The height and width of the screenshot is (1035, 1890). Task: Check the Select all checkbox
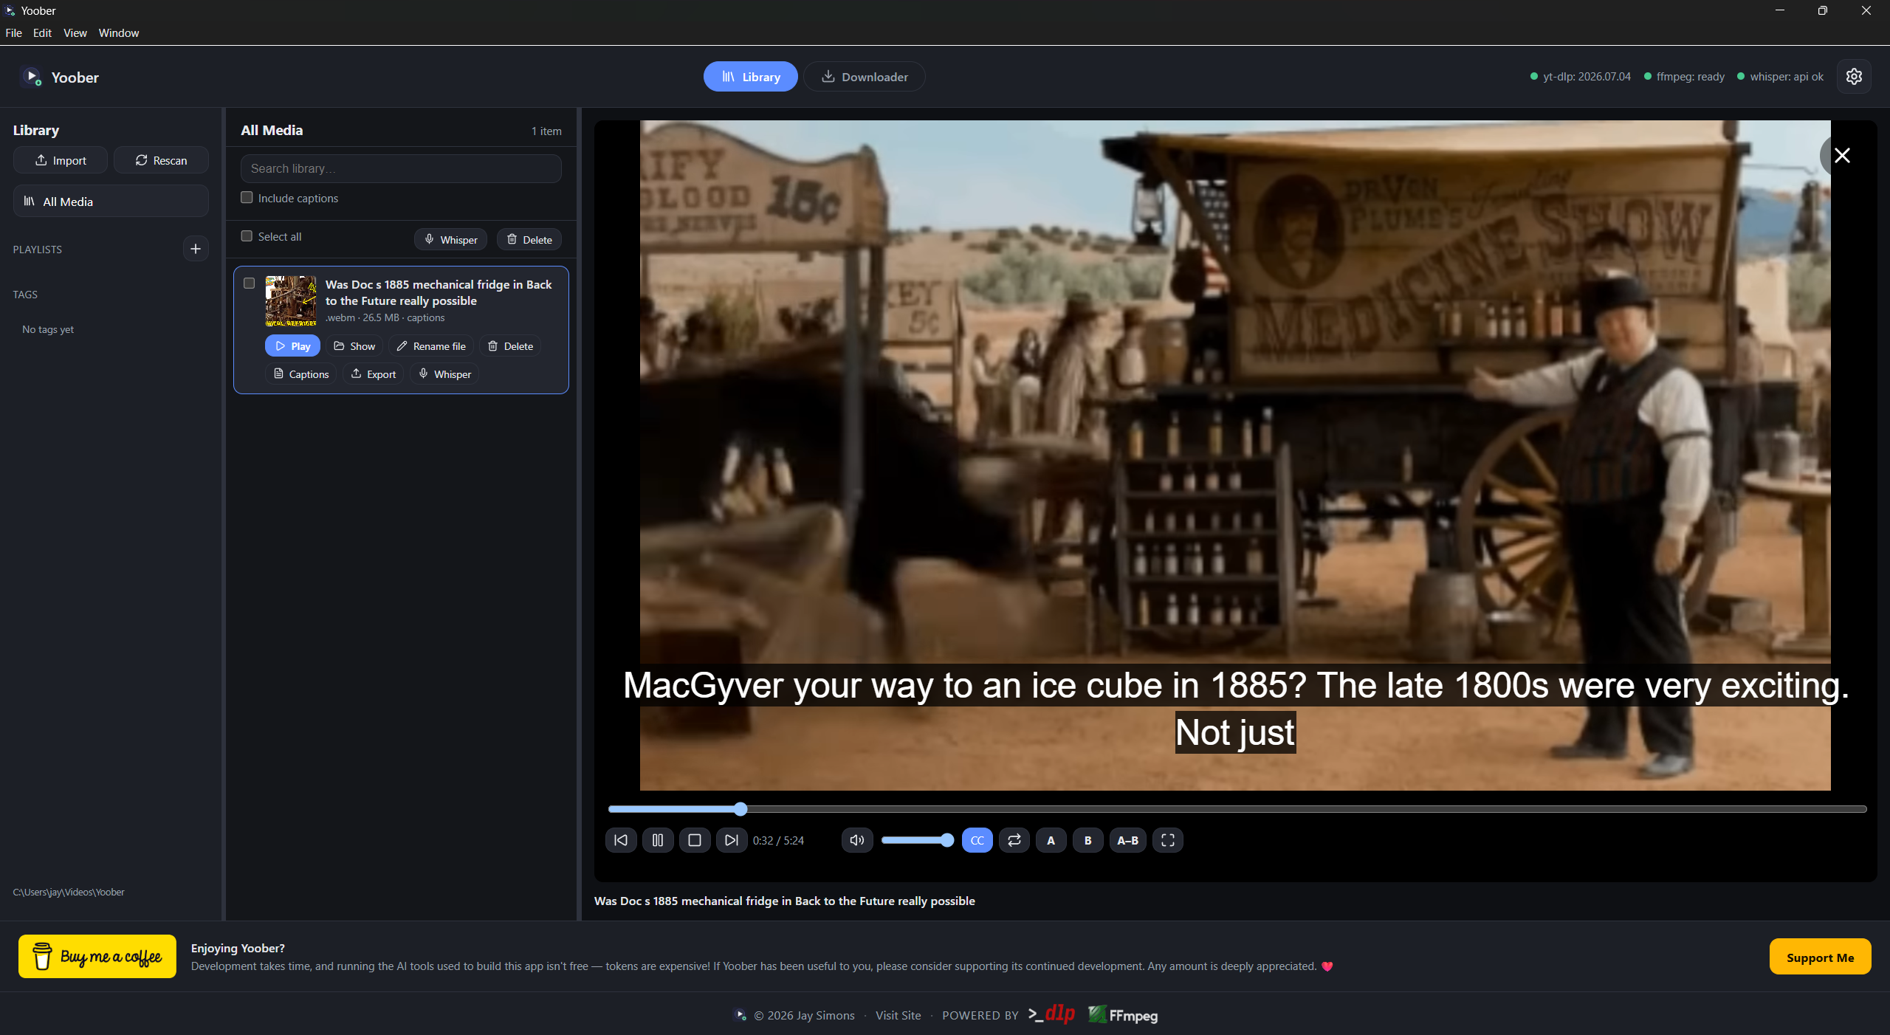pos(247,236)
